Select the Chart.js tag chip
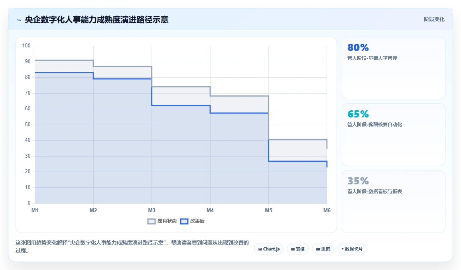 pyautogui.click(x=269, y=249)
